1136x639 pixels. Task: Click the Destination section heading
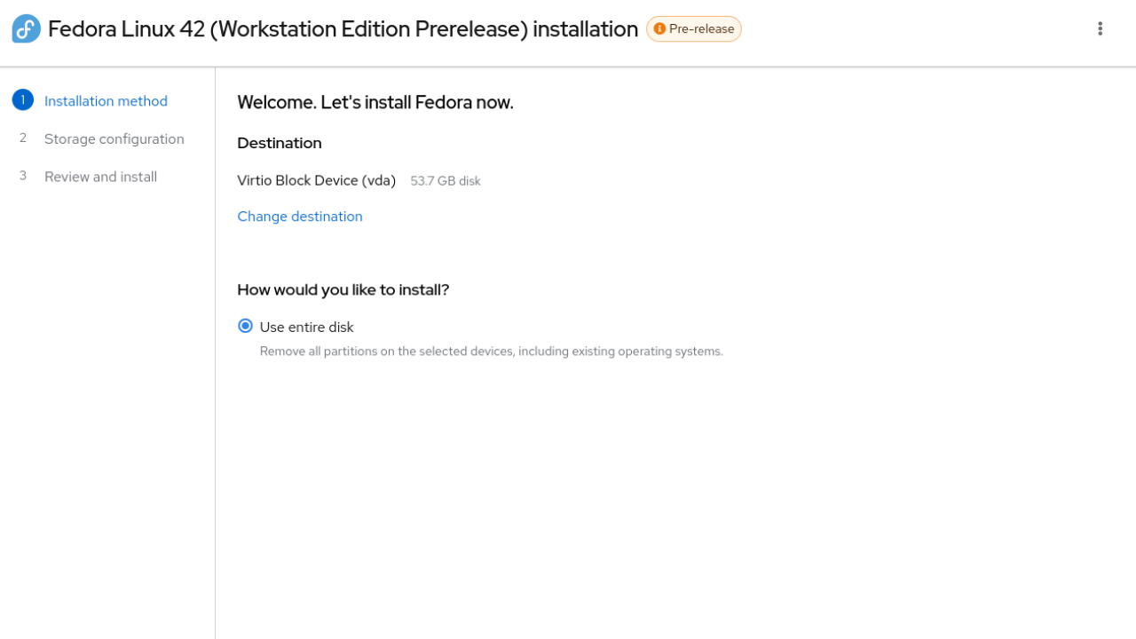(x=280, y=143)
